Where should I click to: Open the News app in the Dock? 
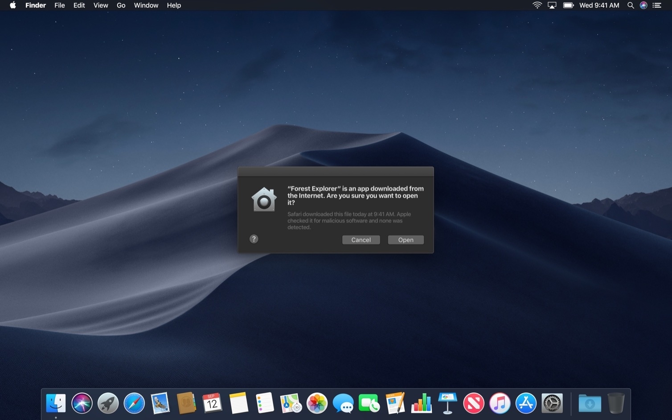[x=474, y=404]
